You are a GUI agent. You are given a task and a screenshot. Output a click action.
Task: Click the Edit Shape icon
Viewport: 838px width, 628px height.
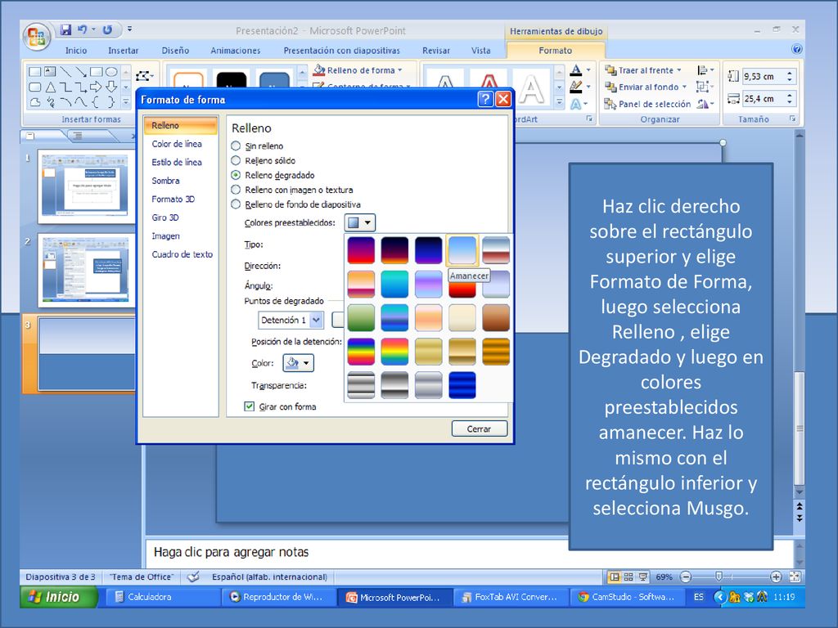pos(144,76)
